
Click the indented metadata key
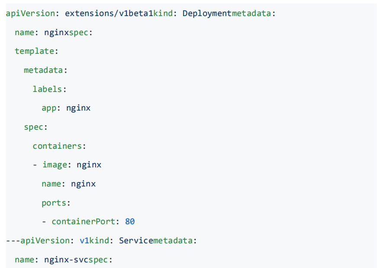pyautogui.click(x=43, y=70)
